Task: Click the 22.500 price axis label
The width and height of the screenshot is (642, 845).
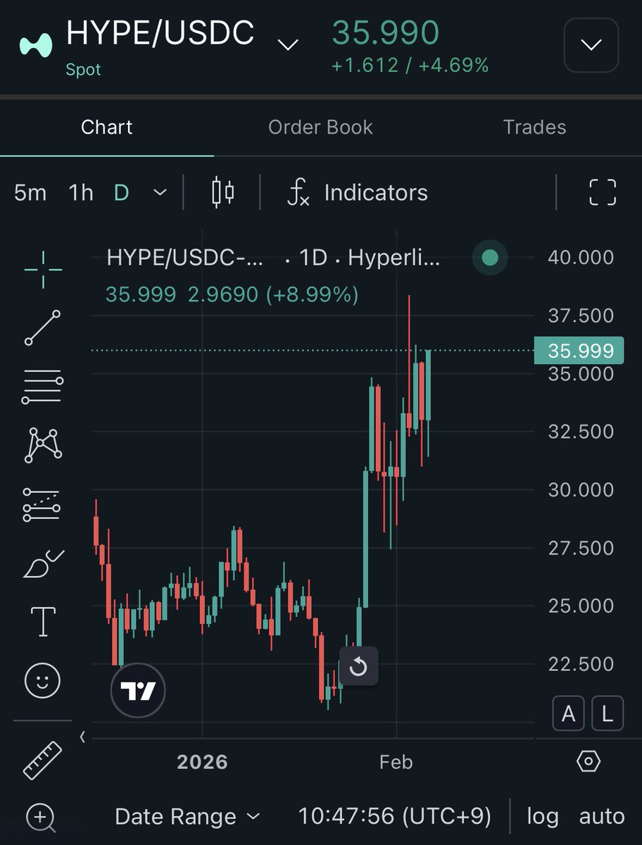Action: pos(581,663)
